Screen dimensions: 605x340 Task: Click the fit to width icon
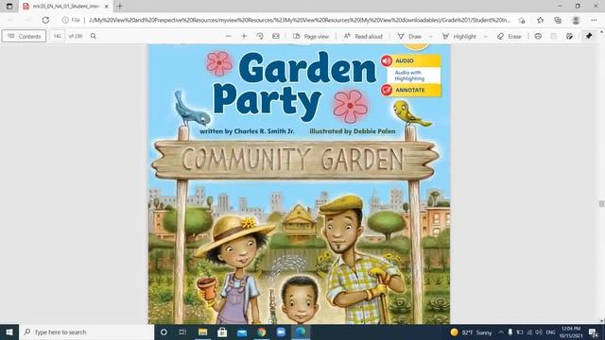click(276, 36)
